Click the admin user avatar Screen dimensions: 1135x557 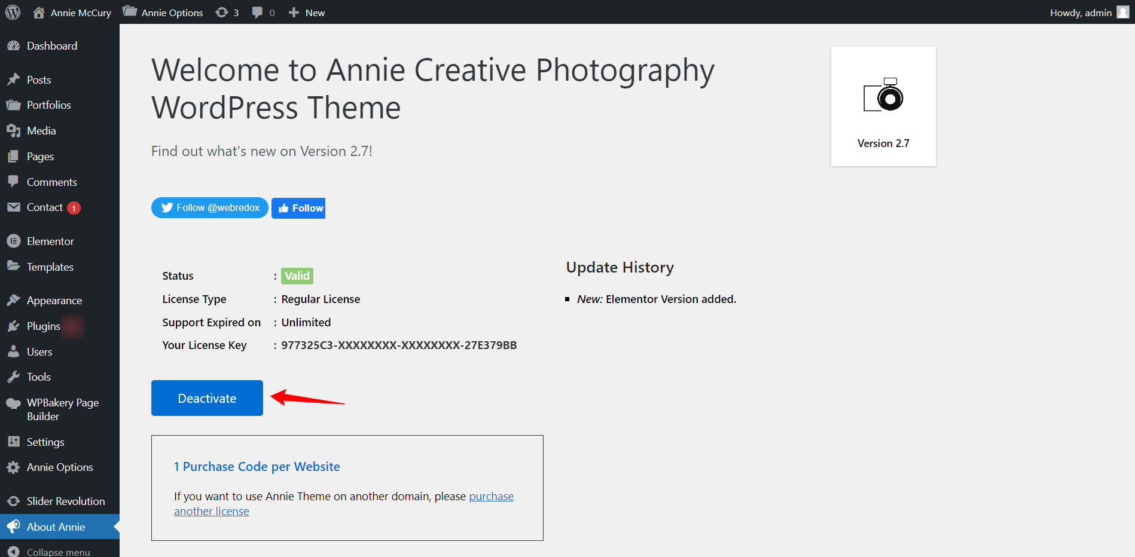tap(1123, 12)
